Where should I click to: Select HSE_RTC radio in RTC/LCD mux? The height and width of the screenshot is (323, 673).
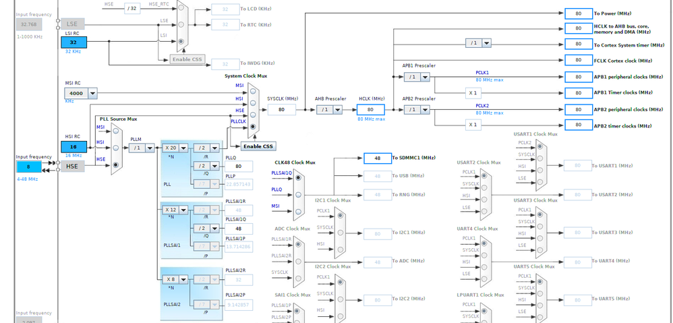coord(181,8)
